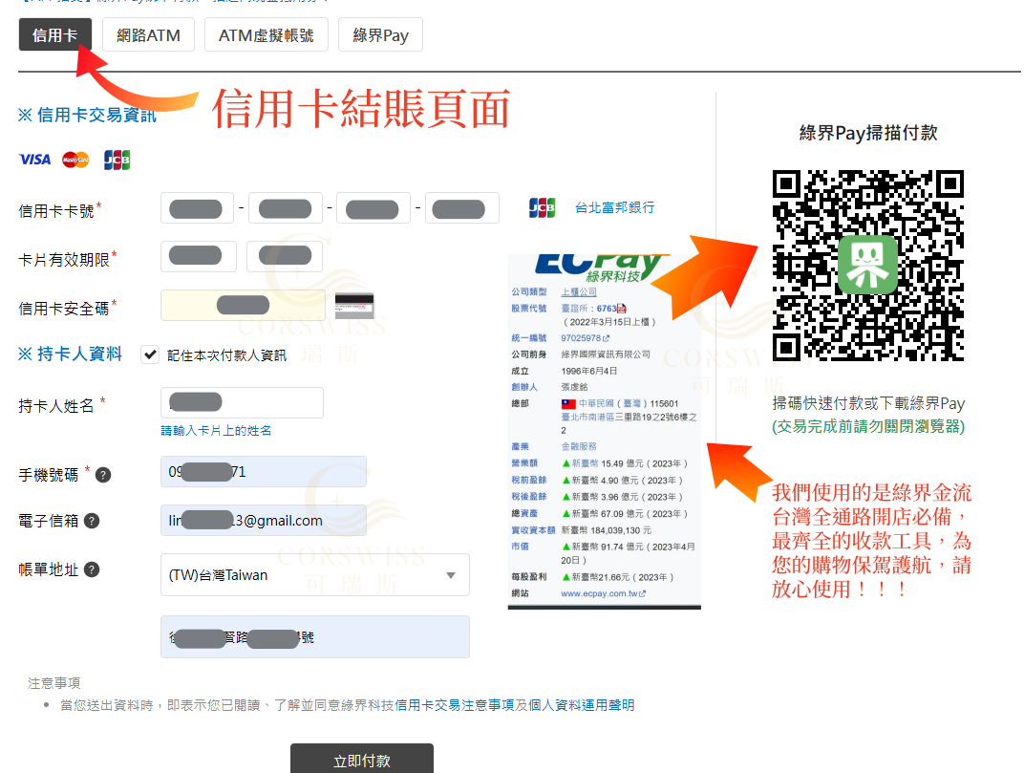Focus the fourth credit card number field
1024x773 pixels.
point(461,208)
